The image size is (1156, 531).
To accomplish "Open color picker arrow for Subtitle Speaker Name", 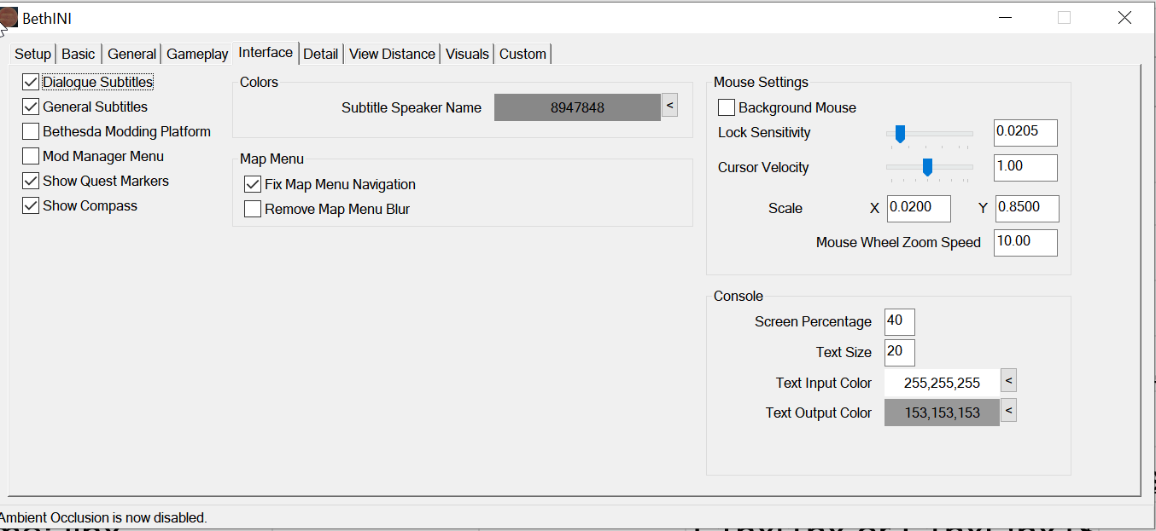I will 669,106.
